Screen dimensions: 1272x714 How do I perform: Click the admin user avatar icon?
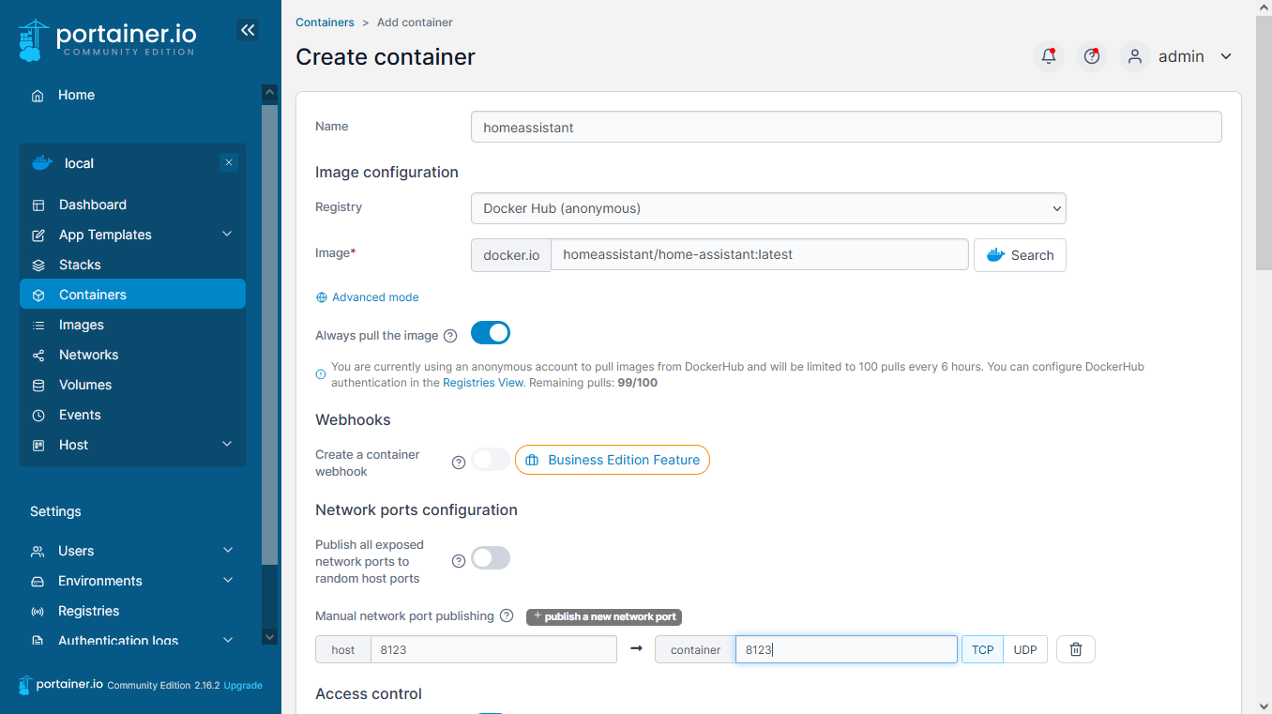tap(1134, 56)
